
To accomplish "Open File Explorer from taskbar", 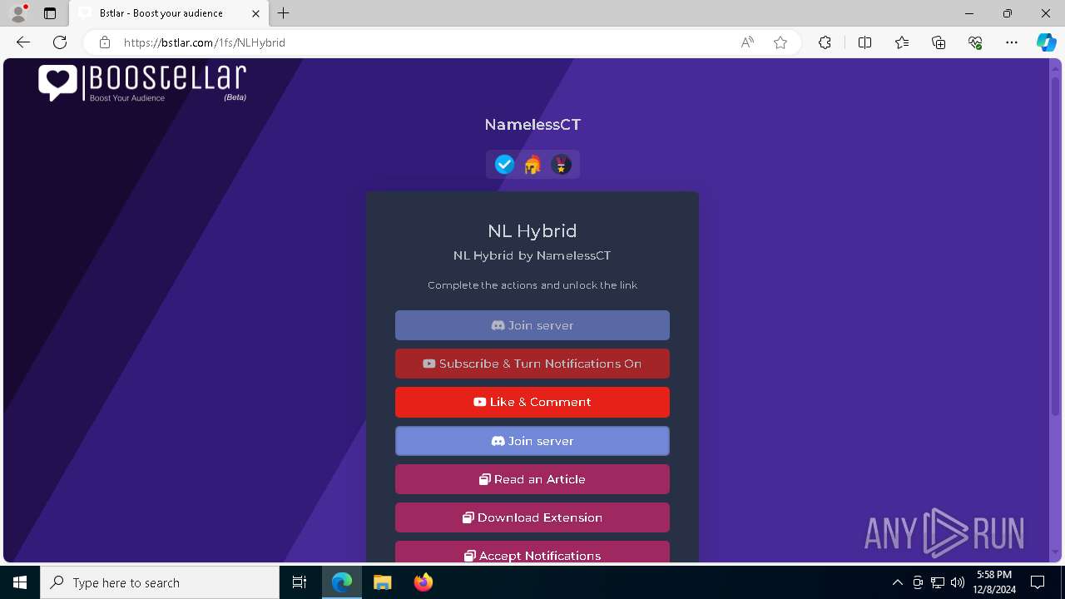I will click(x=383, y=582).
